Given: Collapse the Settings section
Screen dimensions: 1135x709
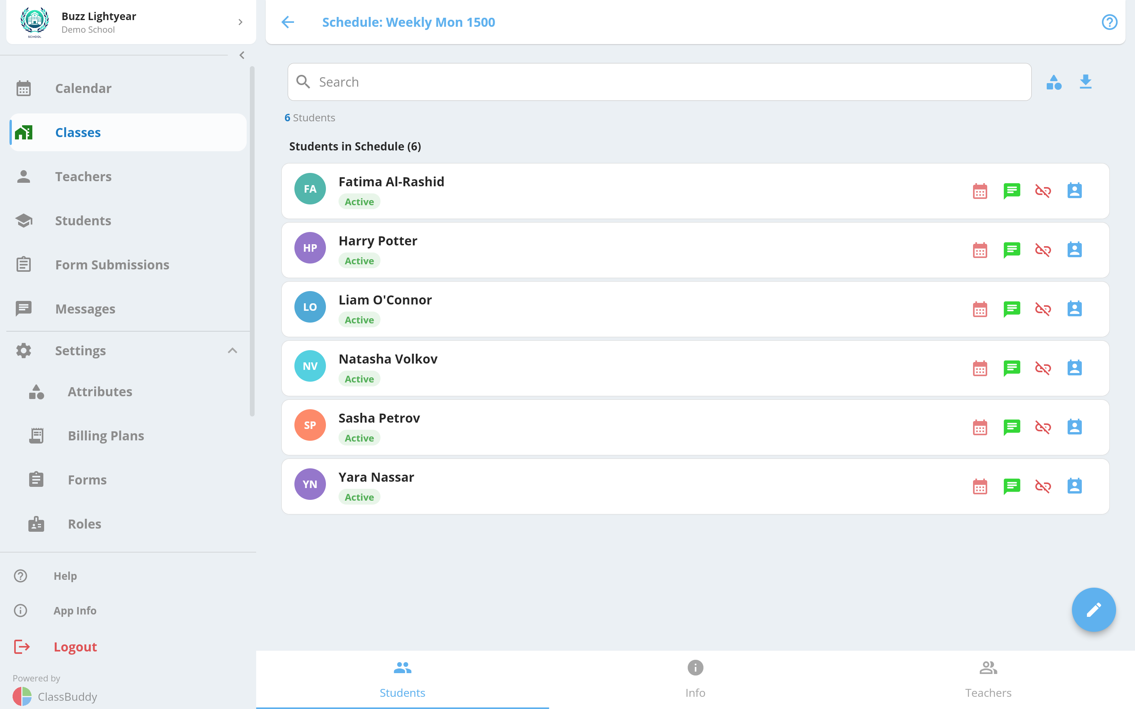Looking at the screenshot, I should click(x=232, y=351).
